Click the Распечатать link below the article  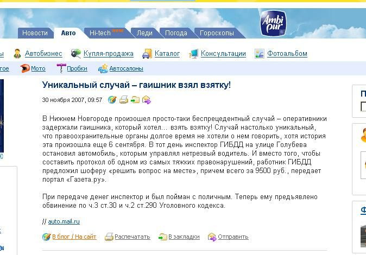click(x=132, y=237)
